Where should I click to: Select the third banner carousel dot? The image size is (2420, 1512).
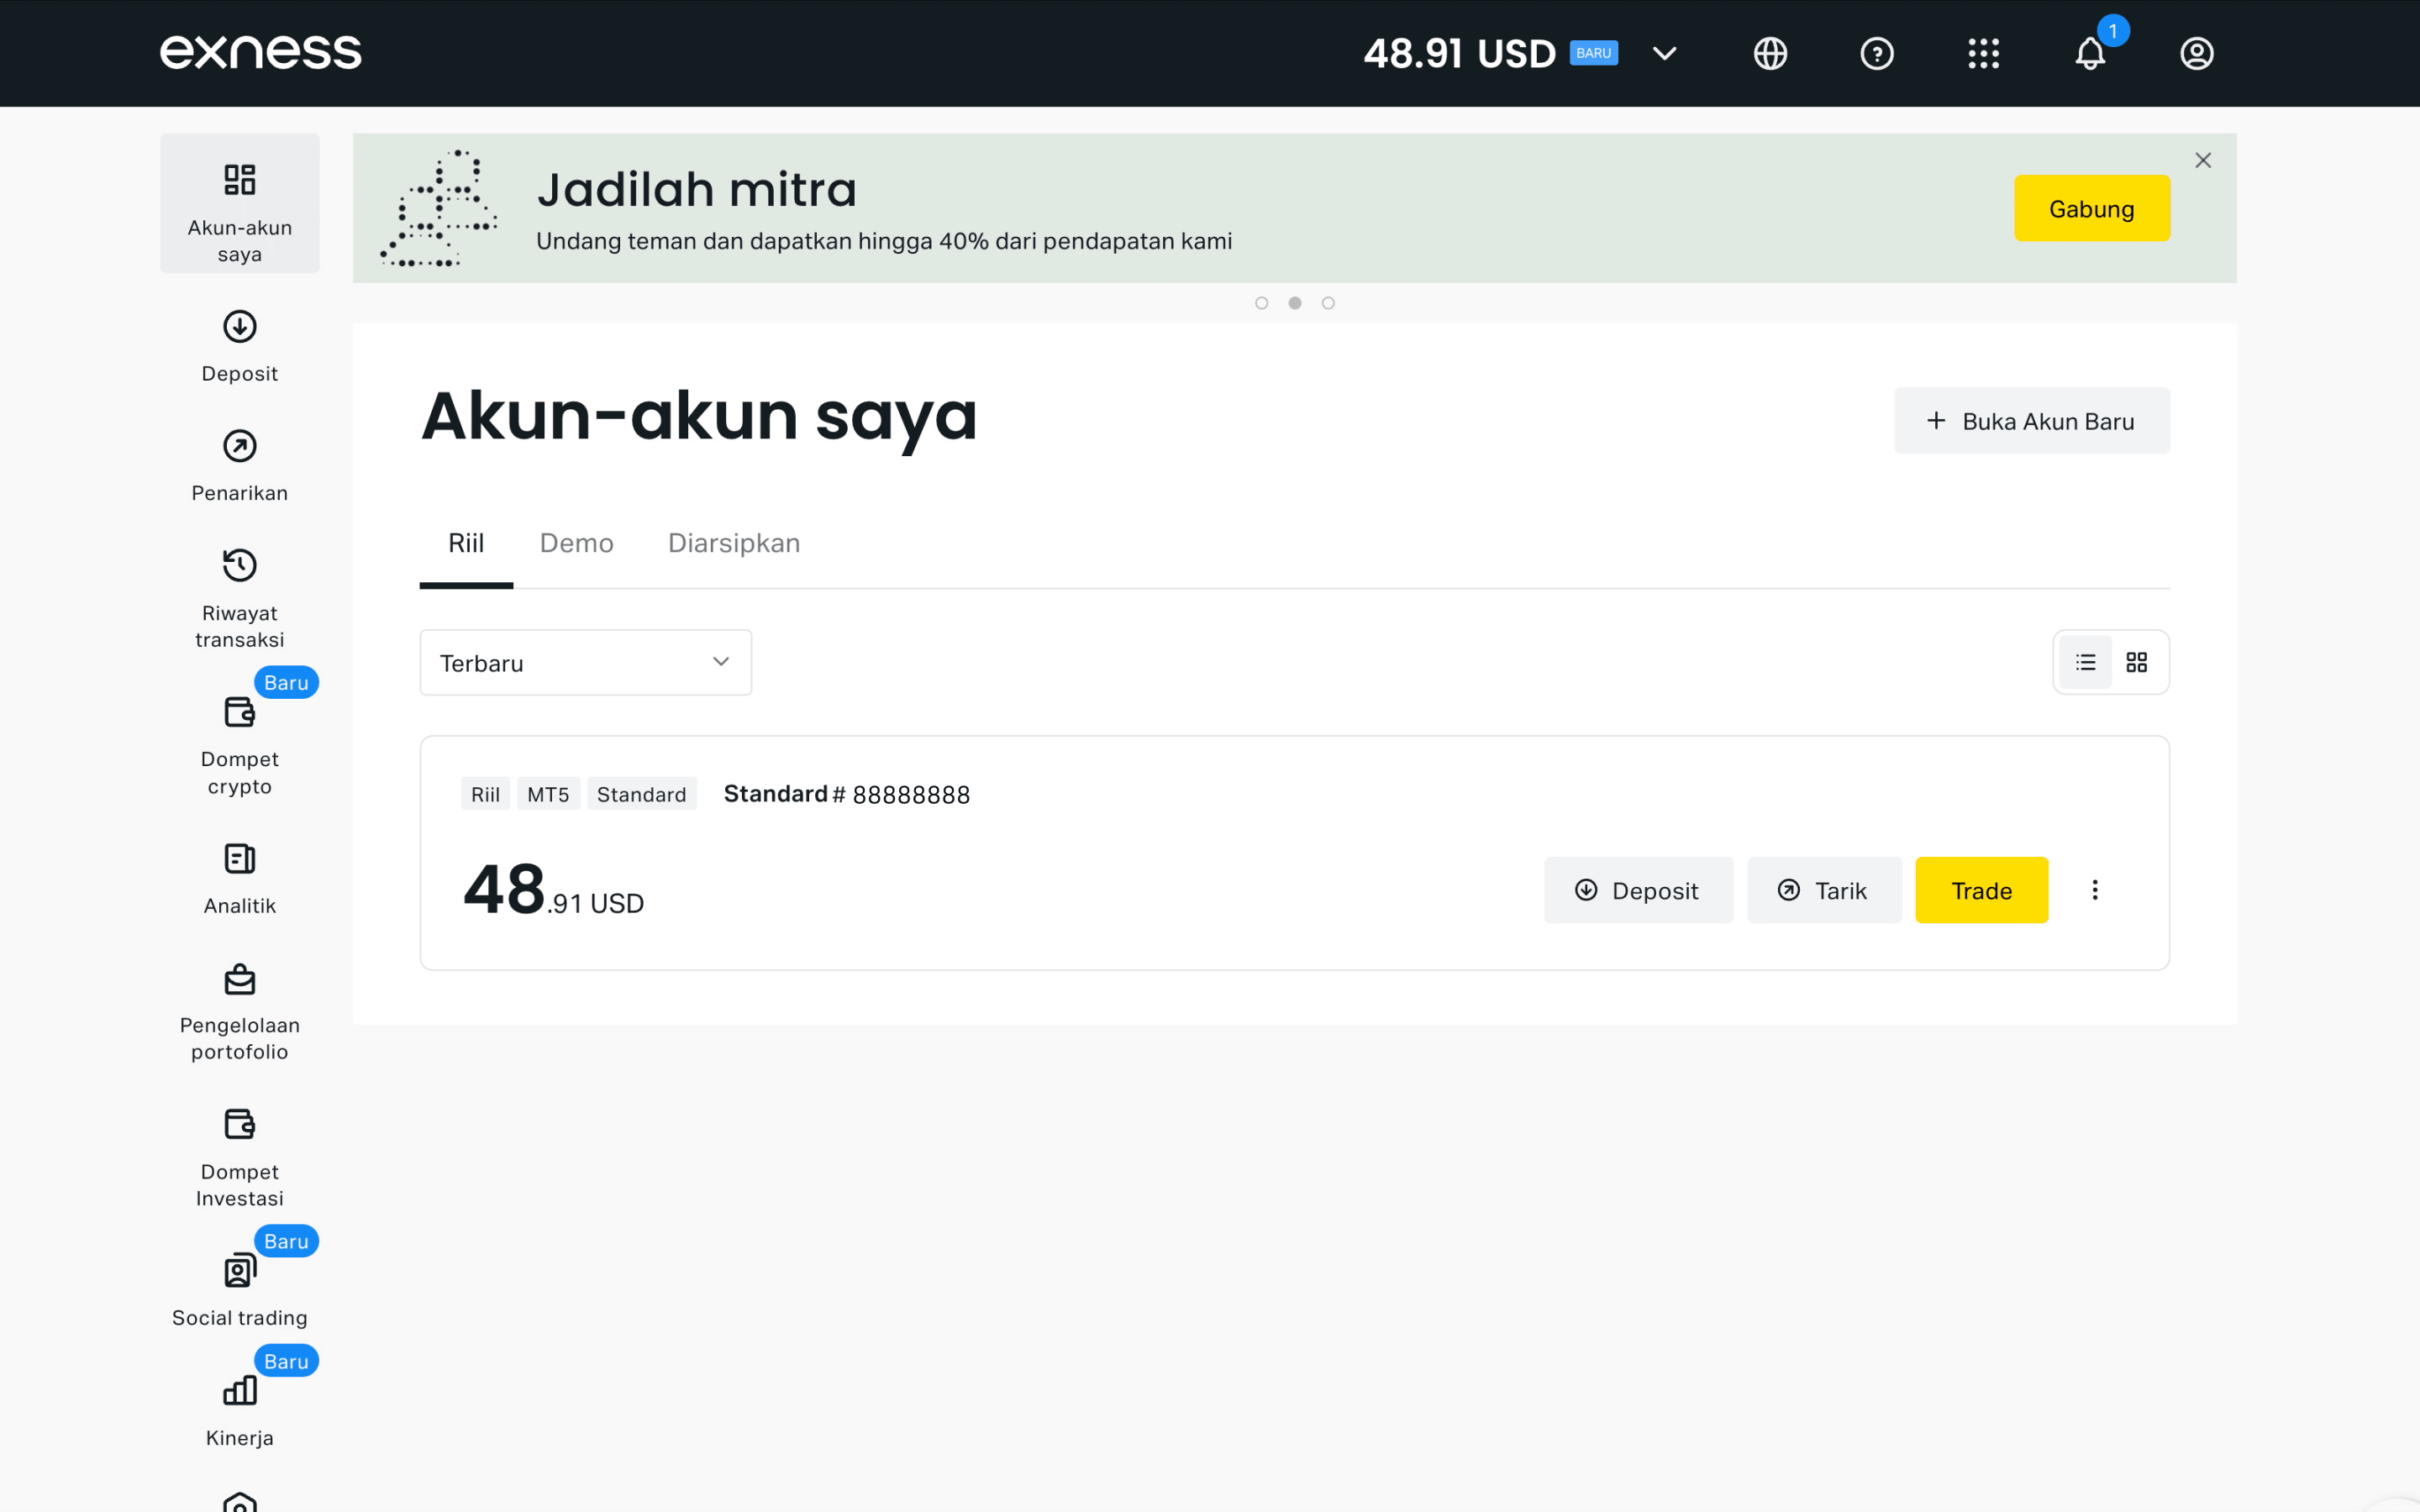[1328, 303]
